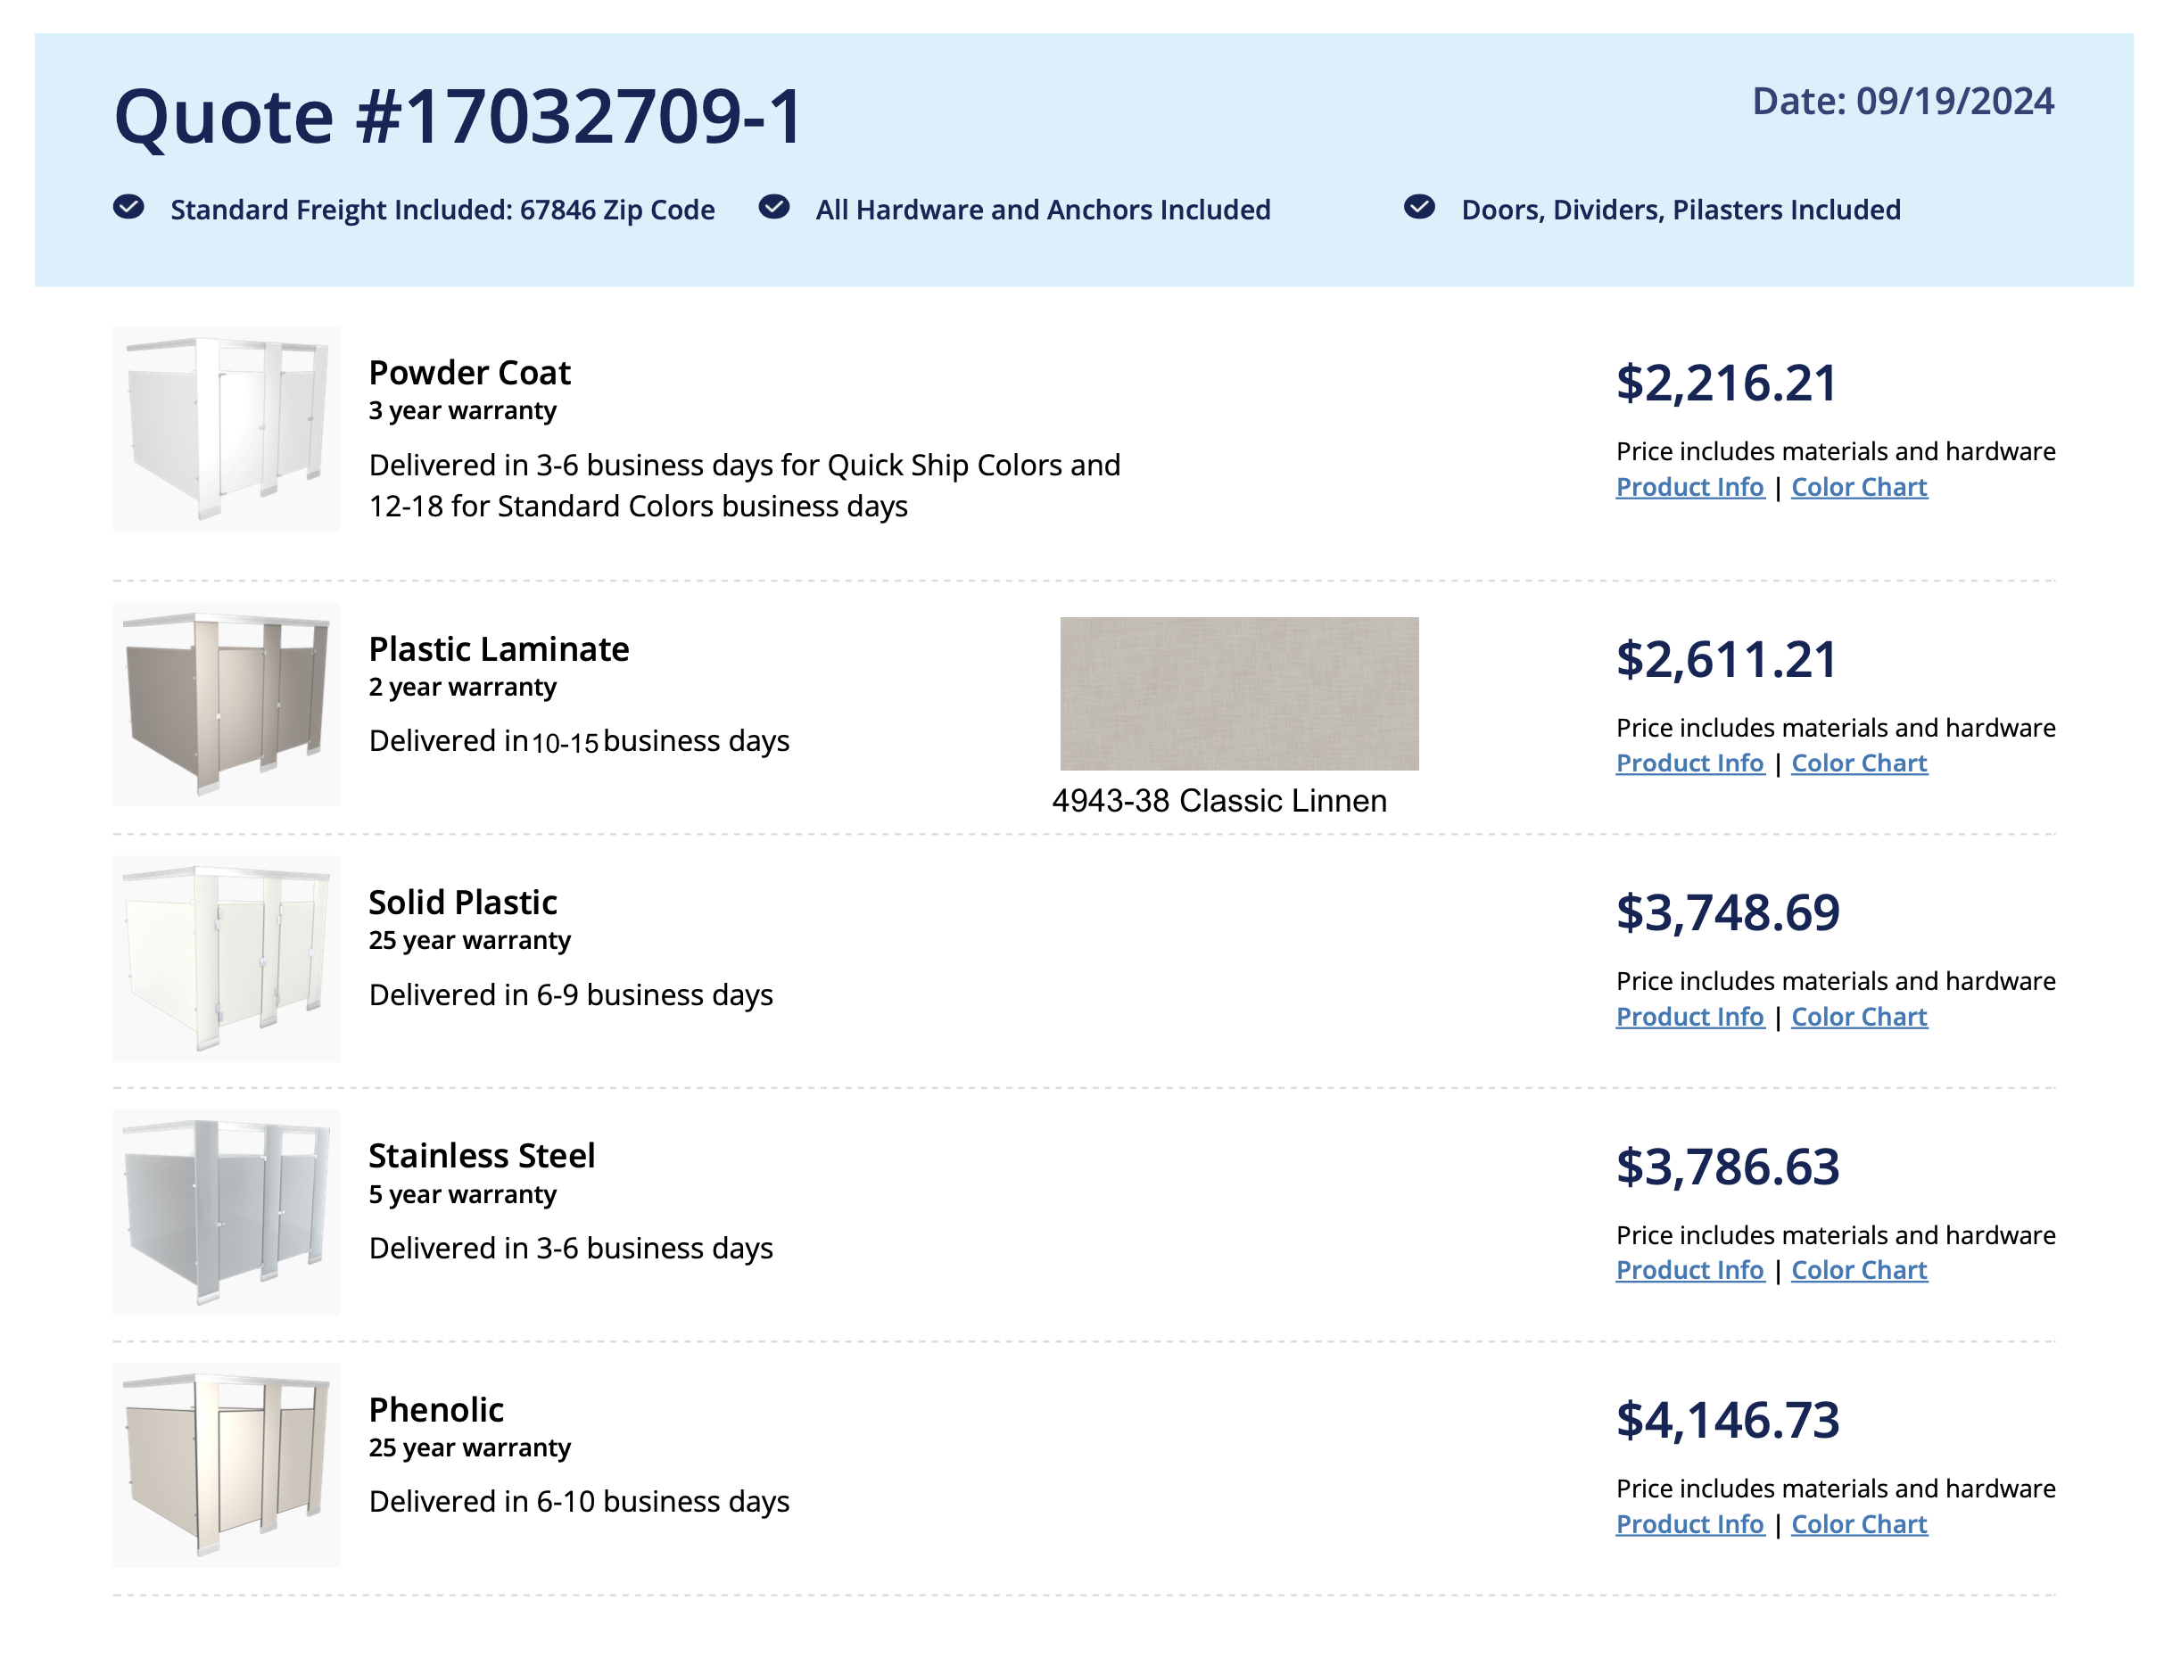The height and width of the screenshot is (1666, 2164).
Task: Open Product Info for Powder Coat
Action: (1689, 487)
